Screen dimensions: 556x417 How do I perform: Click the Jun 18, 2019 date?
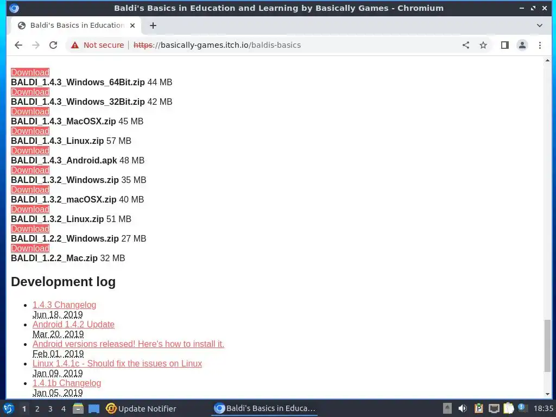[58, 314]
